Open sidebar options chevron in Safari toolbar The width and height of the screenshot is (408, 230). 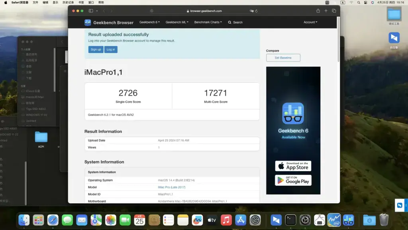pyautogui.click(x=97, y=11)
